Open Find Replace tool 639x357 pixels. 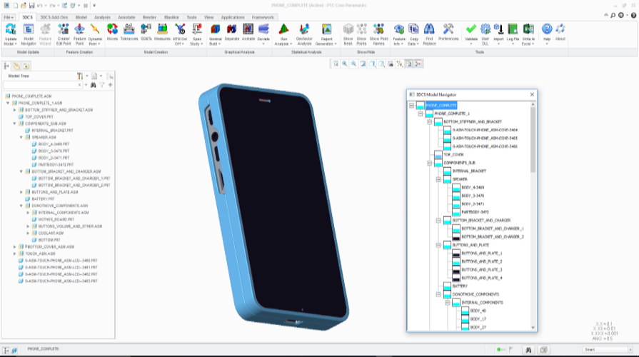[429, 29]
